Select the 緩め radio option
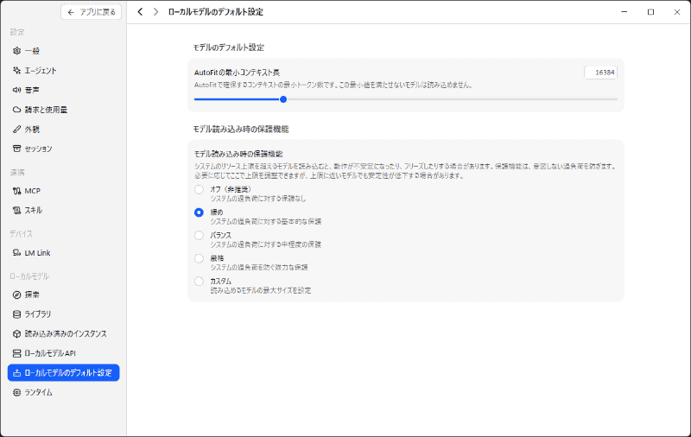The width and height of the screenshot is (691, 437). click(x=200, y=212)
